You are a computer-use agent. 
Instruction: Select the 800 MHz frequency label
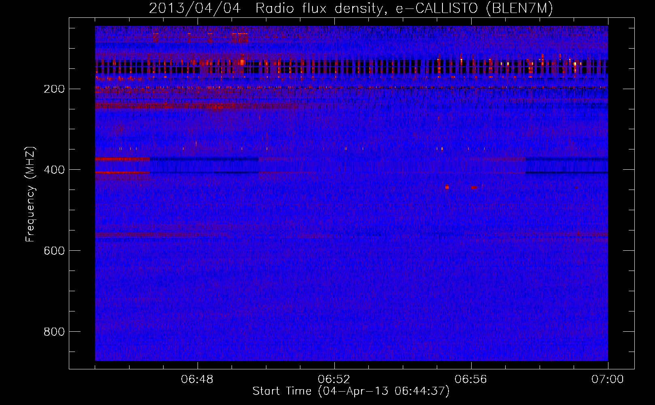[54, 332]
